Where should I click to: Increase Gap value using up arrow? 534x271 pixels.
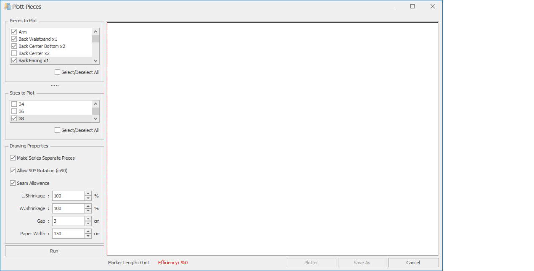[88, 219]
